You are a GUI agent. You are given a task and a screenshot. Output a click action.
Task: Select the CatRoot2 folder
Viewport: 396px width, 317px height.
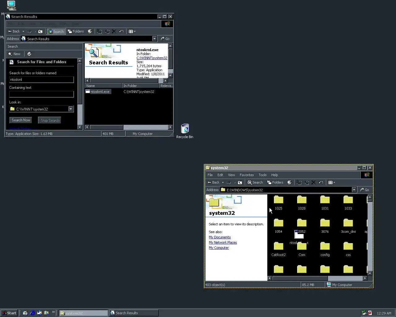coord(278,250)
